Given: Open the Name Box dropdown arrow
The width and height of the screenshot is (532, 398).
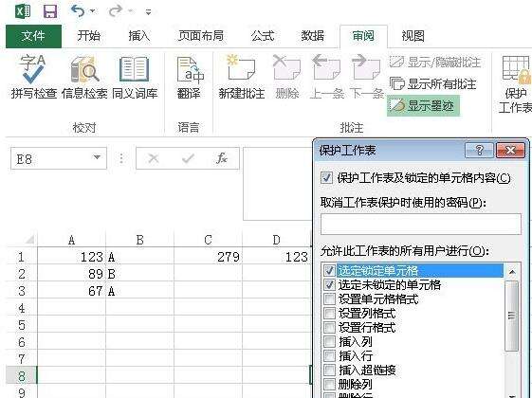Looking at the screenshot, I should tap(97, 157).
